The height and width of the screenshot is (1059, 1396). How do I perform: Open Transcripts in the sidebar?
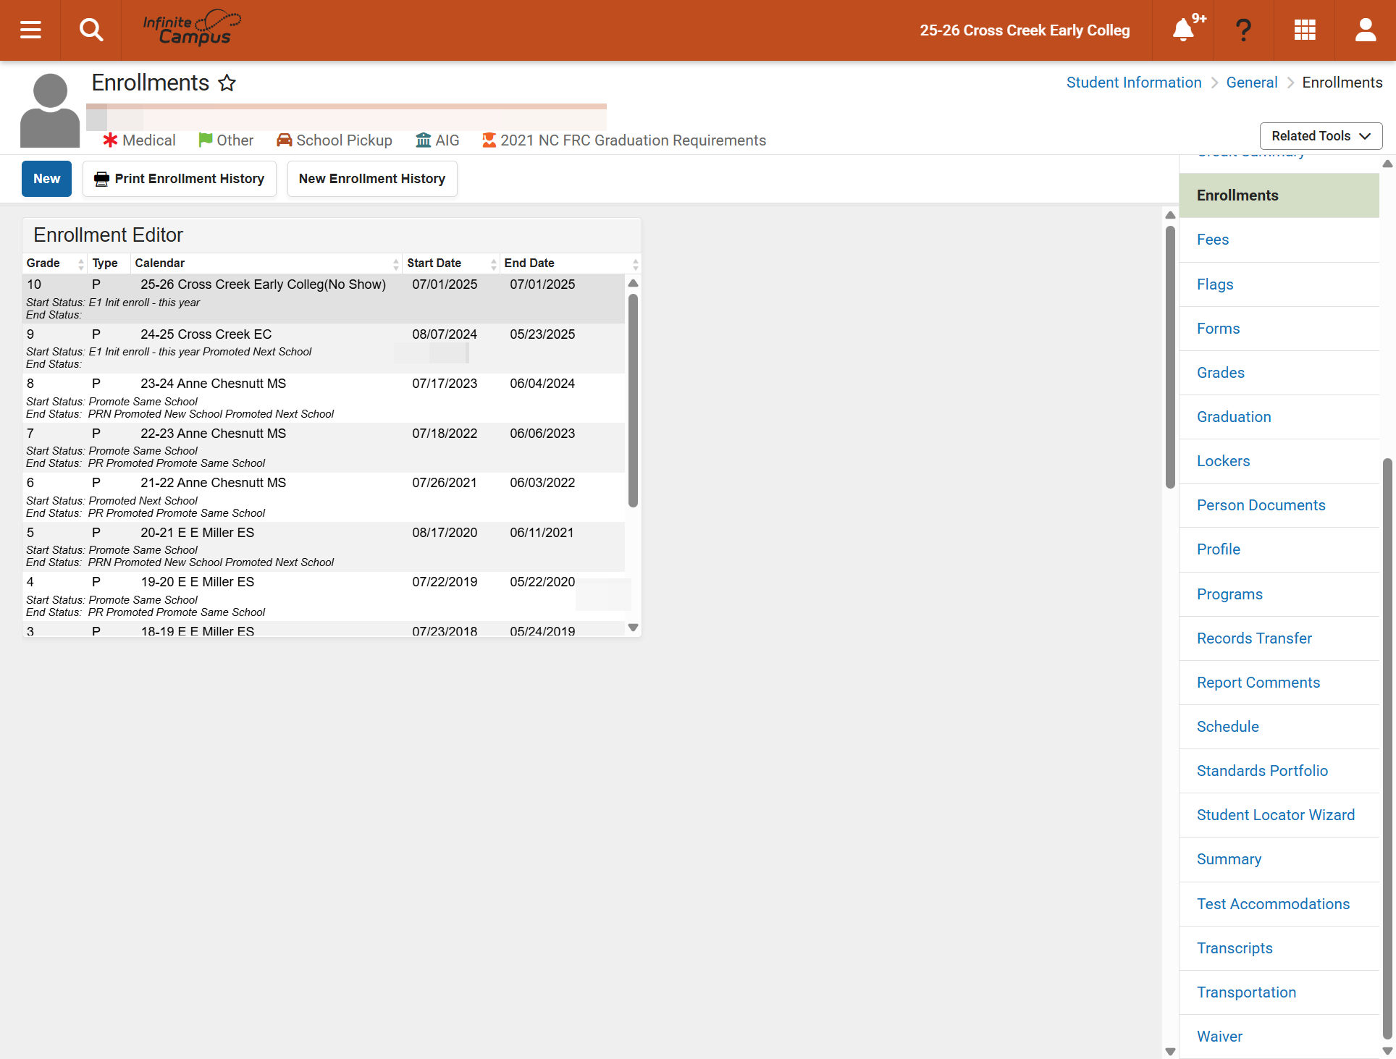(x=1279, y=948)
